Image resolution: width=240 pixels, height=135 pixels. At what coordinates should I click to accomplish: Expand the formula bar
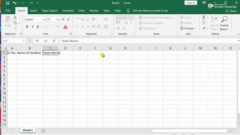[x=238, y=41]
